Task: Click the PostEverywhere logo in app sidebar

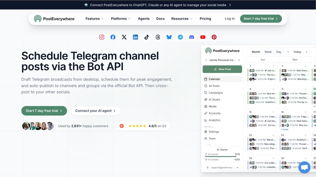Action: tap(222, 51)
